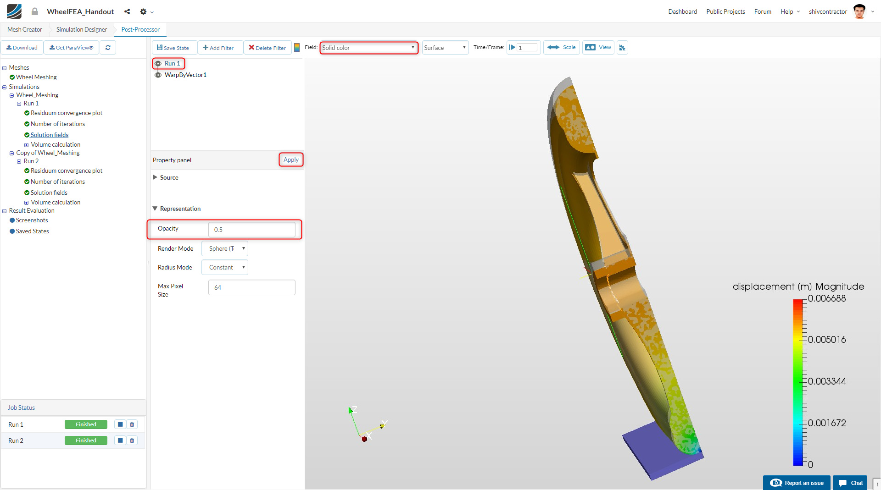The width and height of the screenshot is (881, 490).
Task: Play the time frame animation
Action: (x=512, y=48)
